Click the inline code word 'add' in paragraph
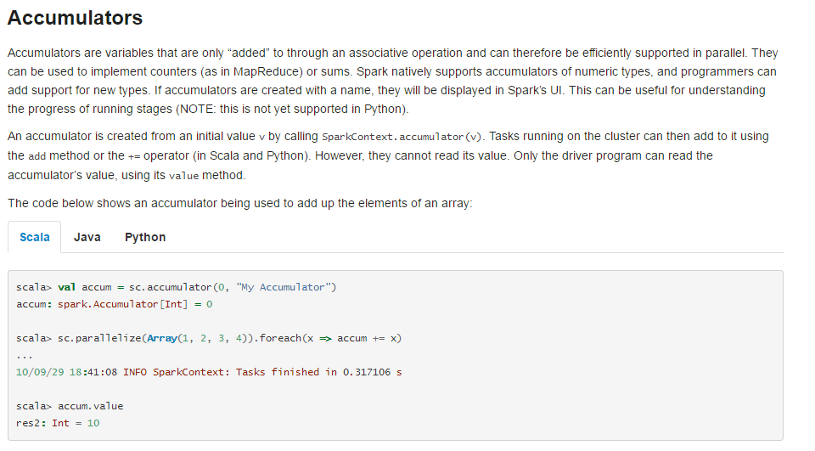The height and width of the screenshot is (451, 815). [37, 156]
